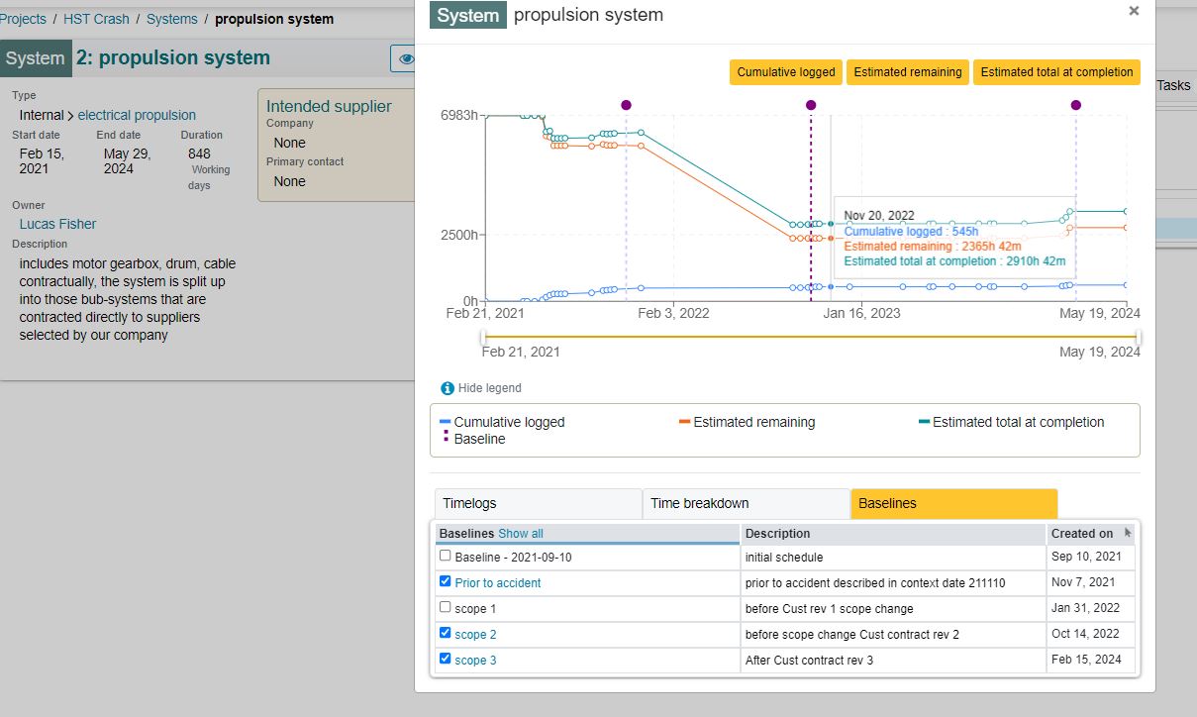Open the HST Crash breadcrumb link
This screenshot has height=717, width=1197.
click(x=96, y=19)
